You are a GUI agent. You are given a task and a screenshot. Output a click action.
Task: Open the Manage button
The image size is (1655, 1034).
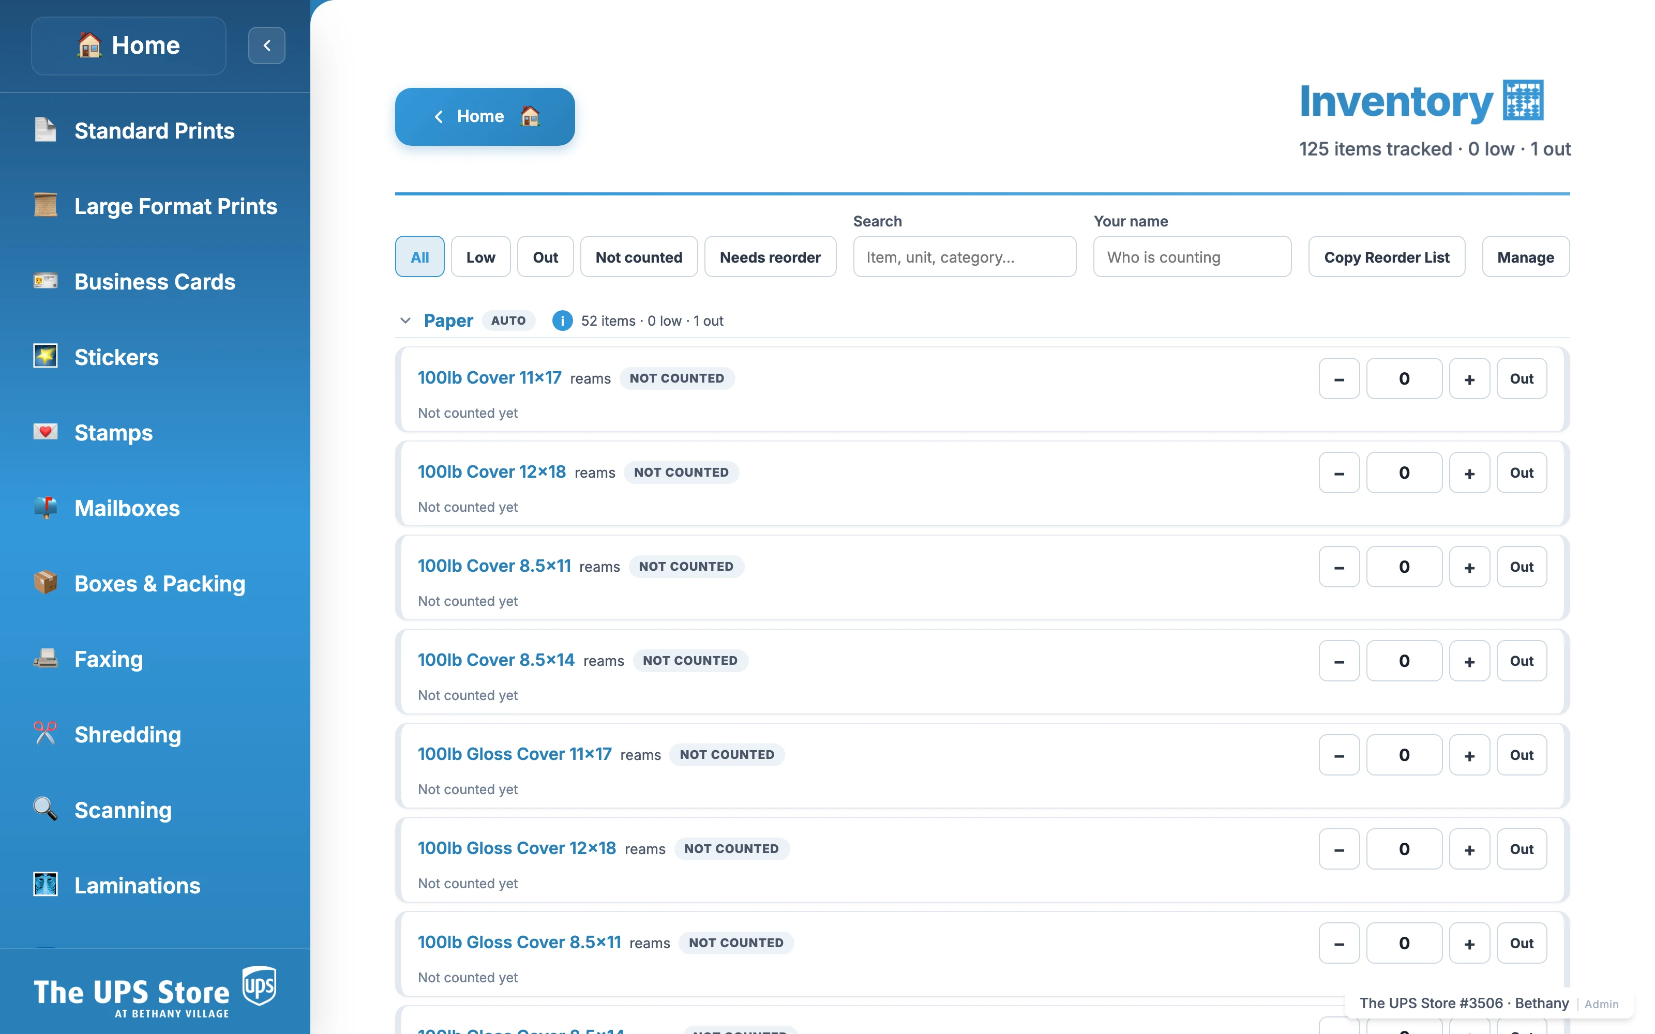click(x=1525, y=256)
